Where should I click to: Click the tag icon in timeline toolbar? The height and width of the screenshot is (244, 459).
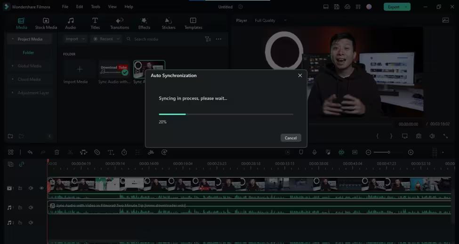(97, 152)
